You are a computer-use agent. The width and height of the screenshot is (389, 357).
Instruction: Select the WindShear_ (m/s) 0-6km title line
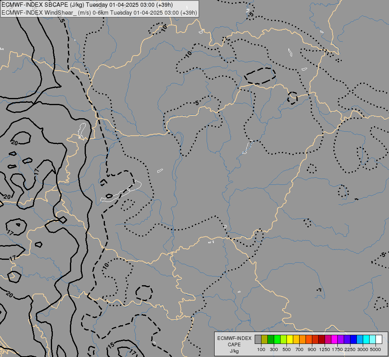pos(99,13)
